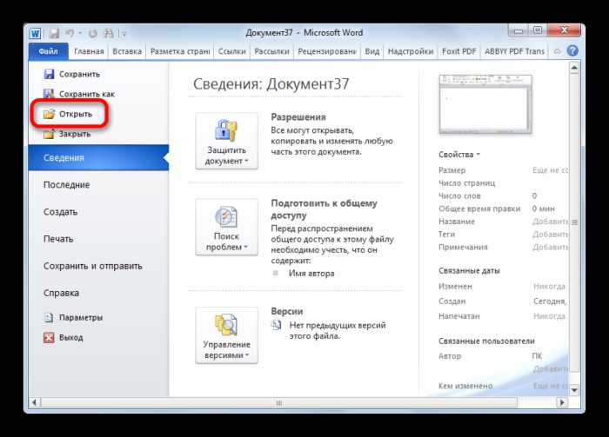Open the ABBYY PDF Transformer tab
Screen dimensions: 609x437
[x=514, y=51]
